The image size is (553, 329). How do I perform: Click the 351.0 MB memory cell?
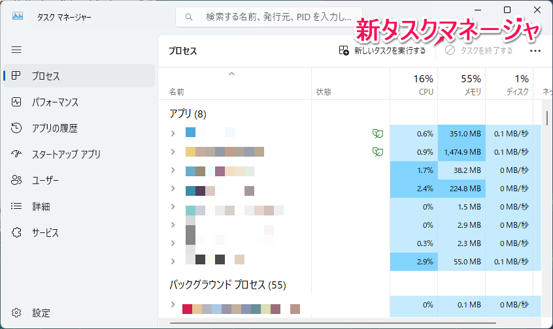click(461, 134)
